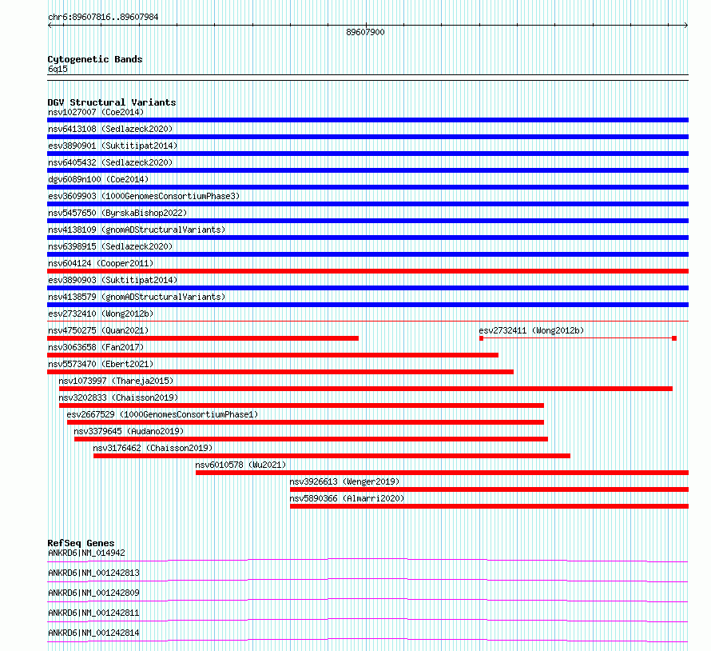This screenshot has height=651, width=711.
Task: Open the esv3890903 (Suktitipat2014) label
Action: click(x=113, y=280)
